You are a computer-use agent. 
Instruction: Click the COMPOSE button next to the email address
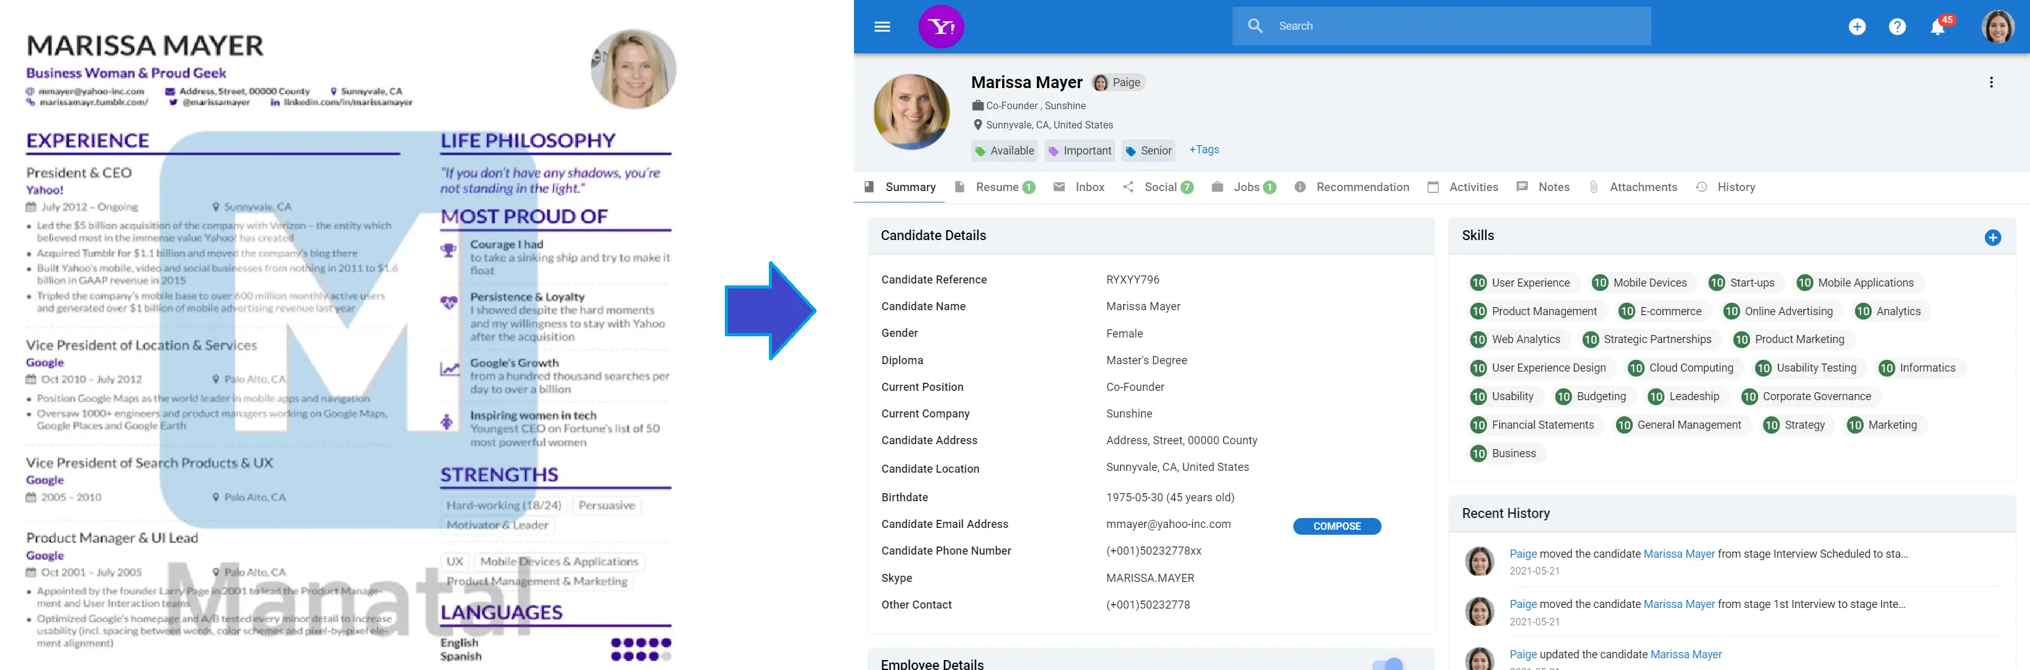point(1337,526)
